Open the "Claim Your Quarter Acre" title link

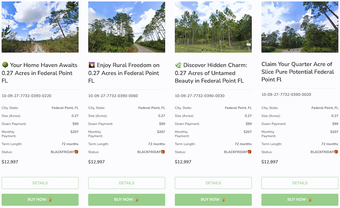click(297, 72)
